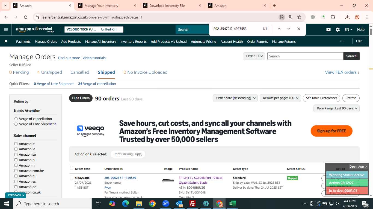This screenshot has width=373, height=209.
Task: Open the Payments menu item
Action: tap(23, 42)
